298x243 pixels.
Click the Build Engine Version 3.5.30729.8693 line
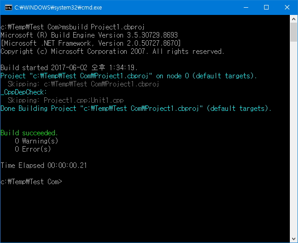[x=89, y=35]
